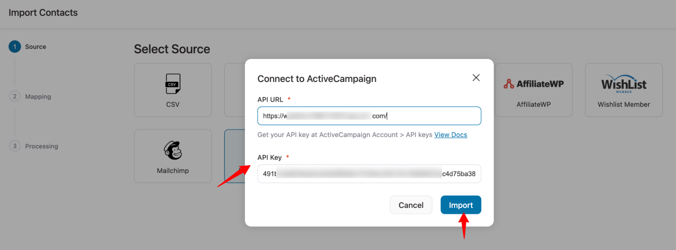Pick the WishList Member logo
676x250 pixels.
point(624,84)
